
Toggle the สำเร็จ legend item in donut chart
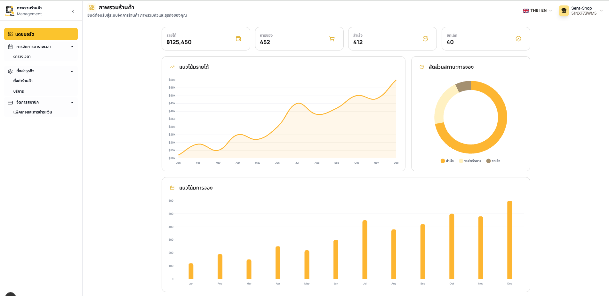[x=447, y=161]
